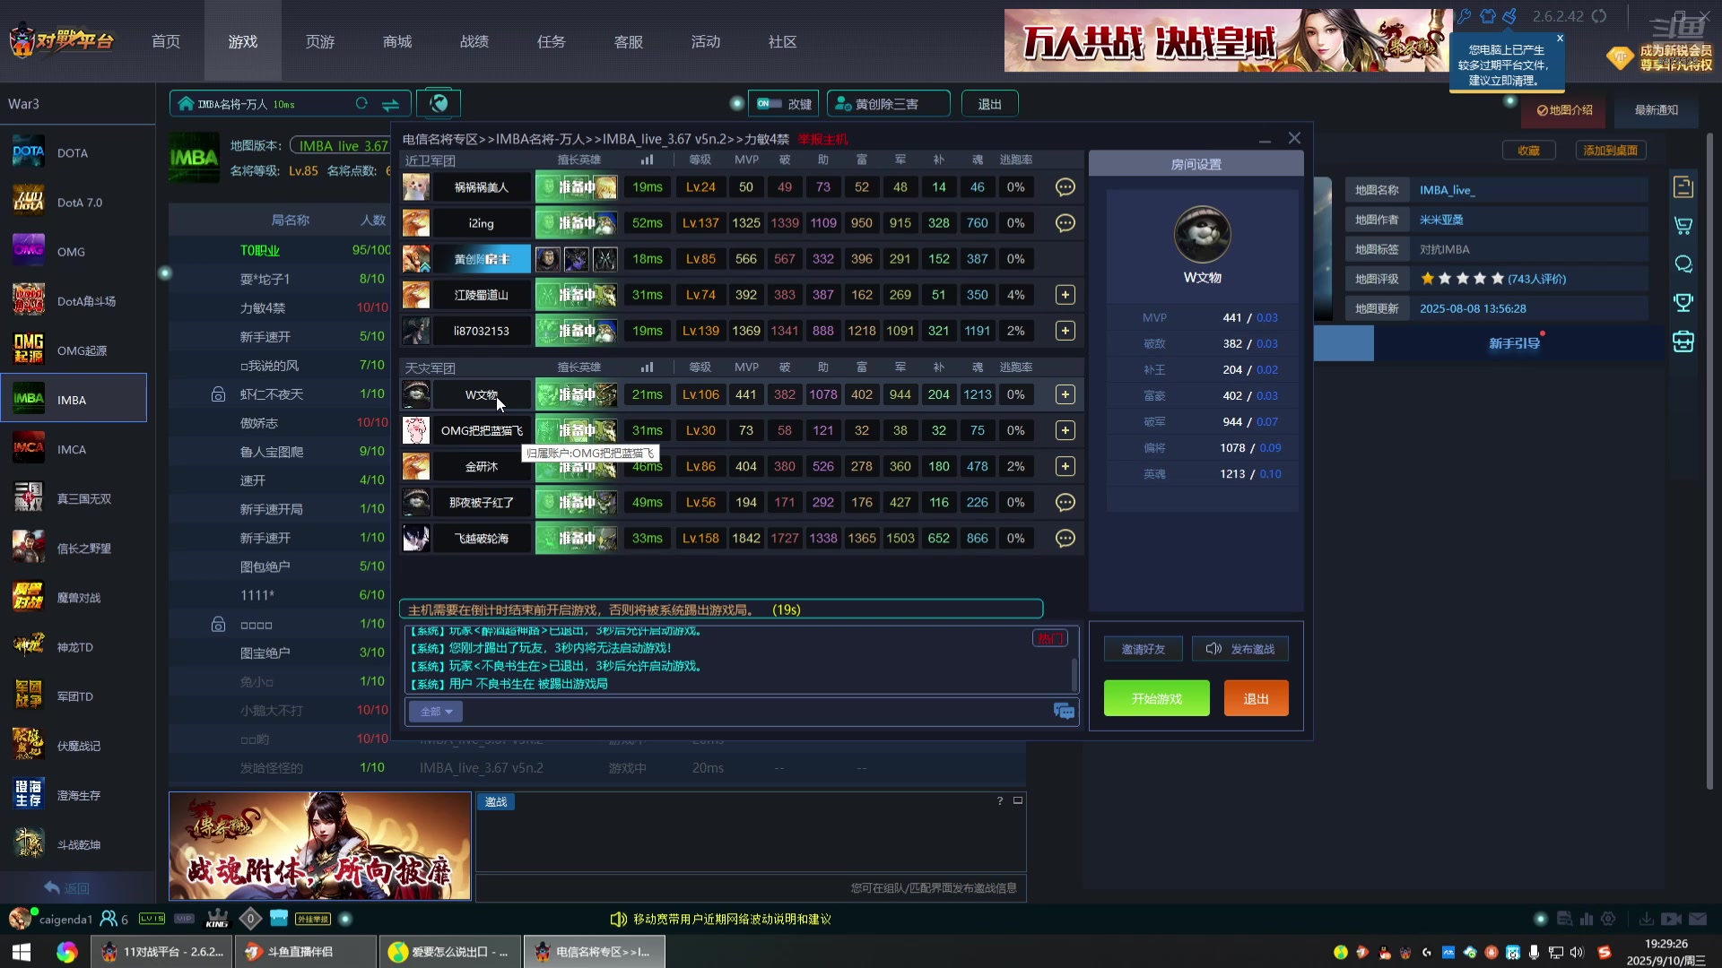
Task: Open the 黄创除三害 user dropdown
Action: (x=888, y=104)
